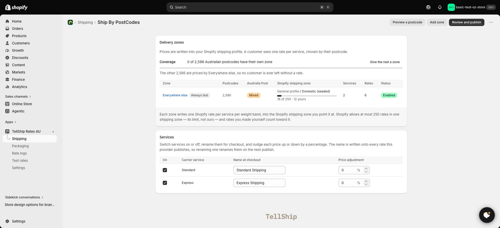
Task: Click Give the rest a zone
Action: (x=385, y=62)
